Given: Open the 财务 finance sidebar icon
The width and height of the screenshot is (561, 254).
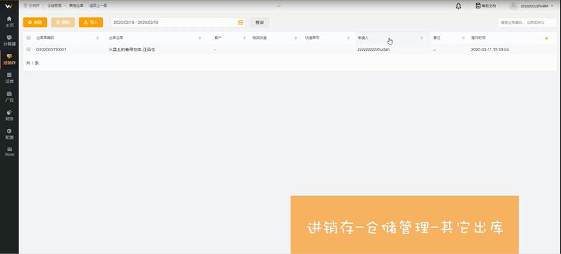Looking at the screenshot, I should (x=10, y=115).
